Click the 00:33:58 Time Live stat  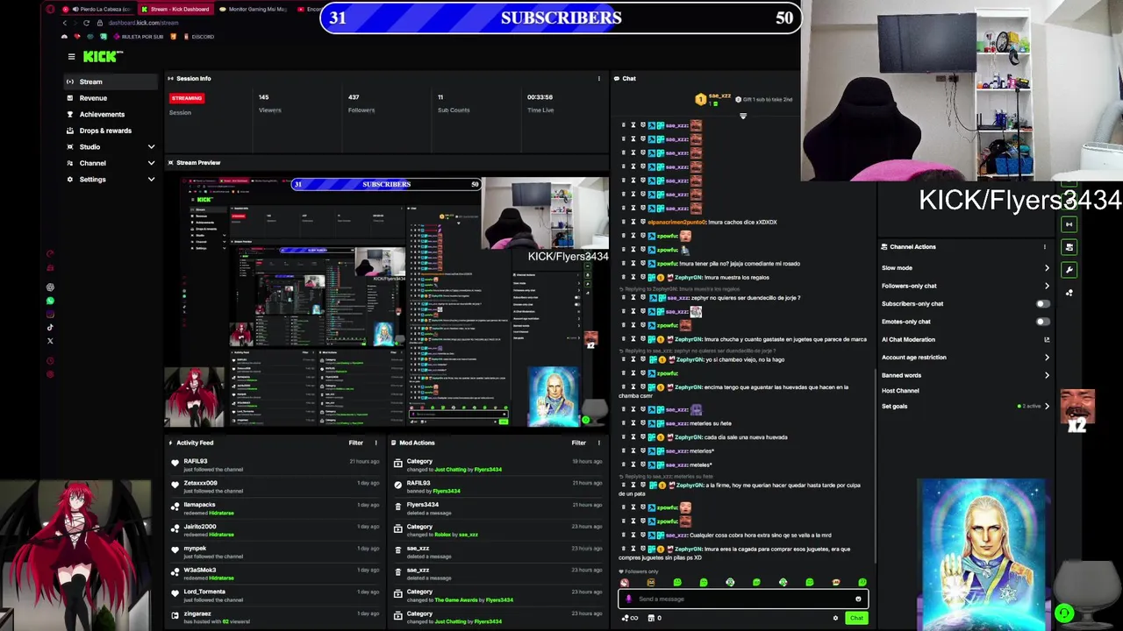[x=540, y=103]
